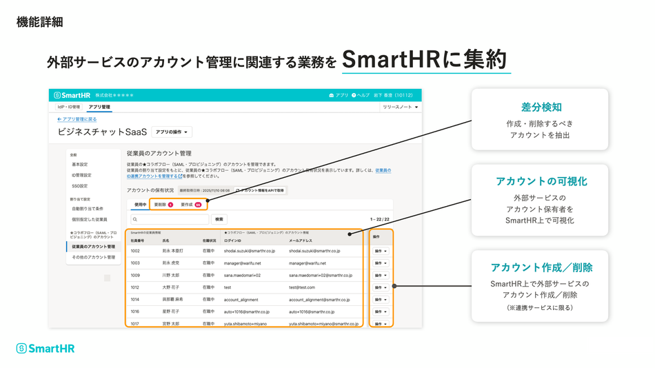Follow the アプリ管理に戻る back link
Screen dimensions: 655x368
[x=77, y=119]
